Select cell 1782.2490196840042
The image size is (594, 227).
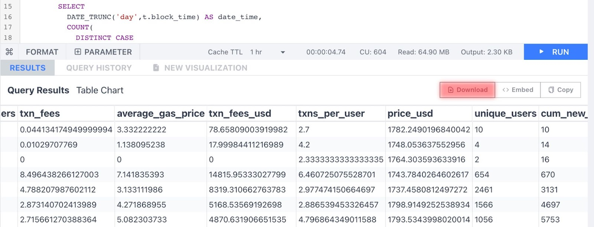(x=429, y=129)
